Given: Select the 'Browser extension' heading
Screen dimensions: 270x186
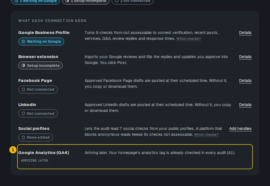Looking at the screenshot, I should tap(38, 57).
